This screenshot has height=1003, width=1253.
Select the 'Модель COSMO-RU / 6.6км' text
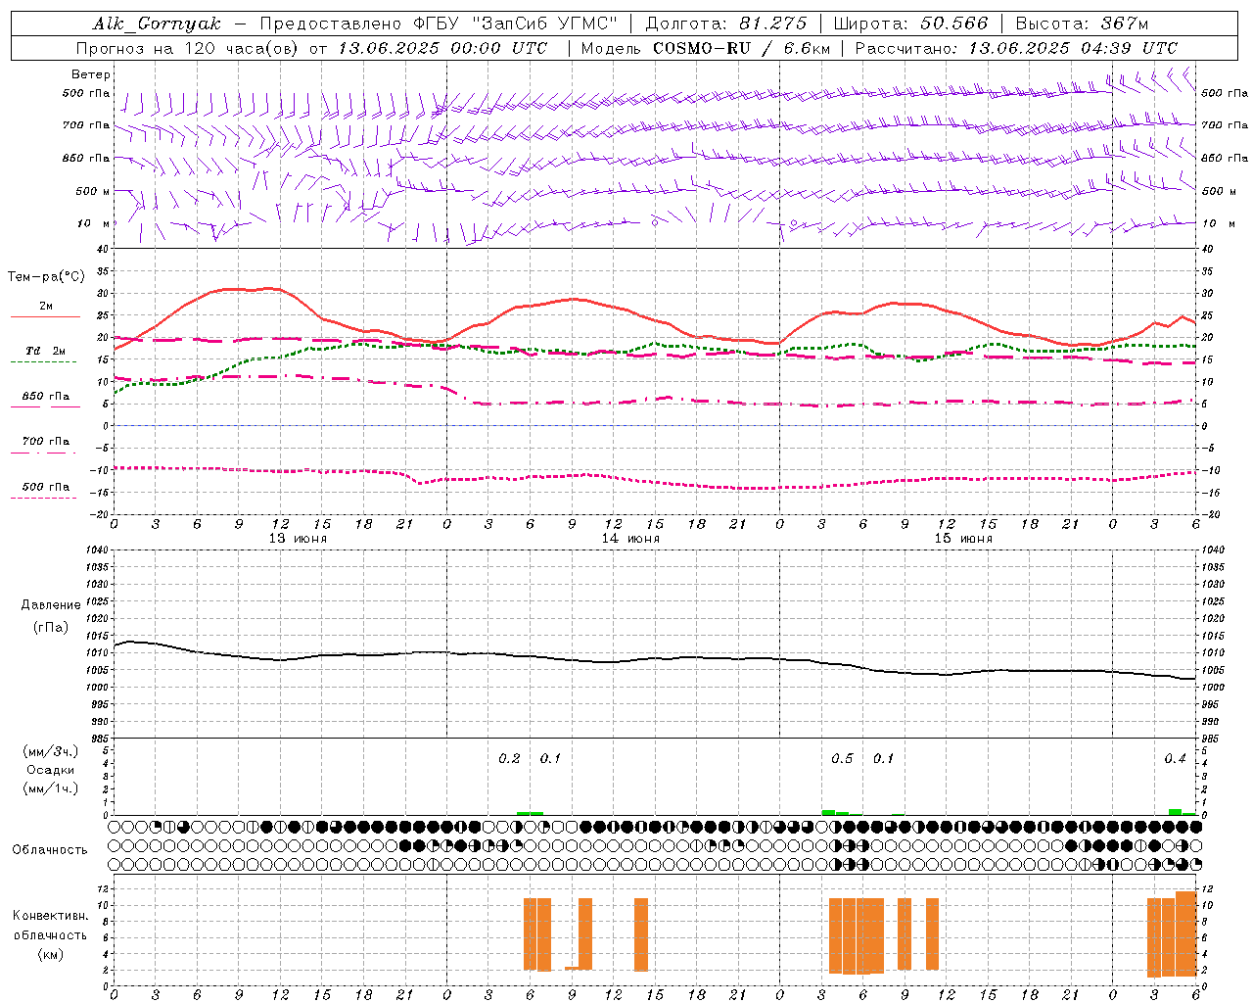(705, 48)
